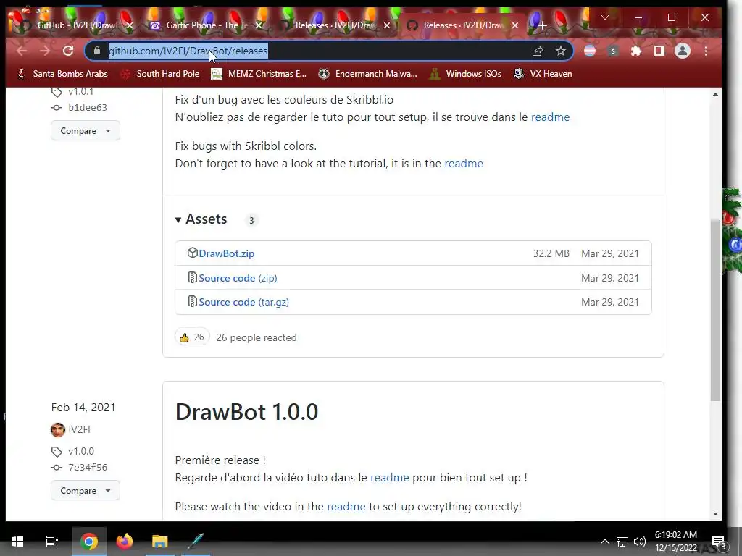Screen dimensions: 742x556
Task: Close the active Releases tab
Action: coord(515,25)
